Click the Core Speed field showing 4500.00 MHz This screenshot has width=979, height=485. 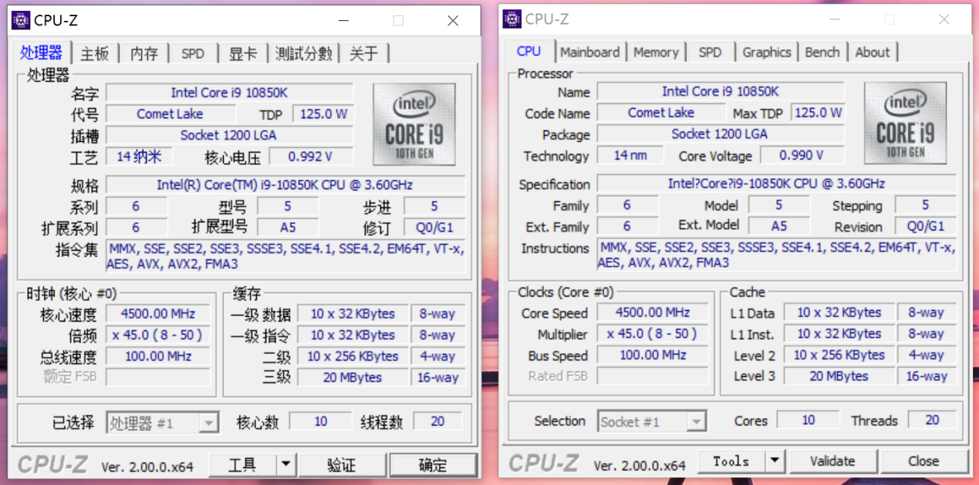pyautogui.click(x=652, y=312)
